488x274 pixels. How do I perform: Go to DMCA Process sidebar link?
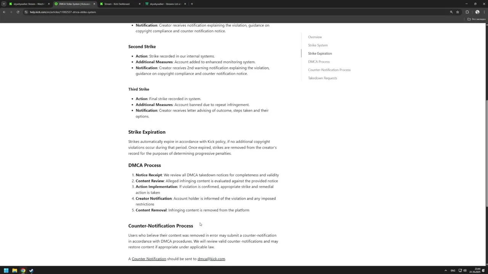[x=319, y=62]
